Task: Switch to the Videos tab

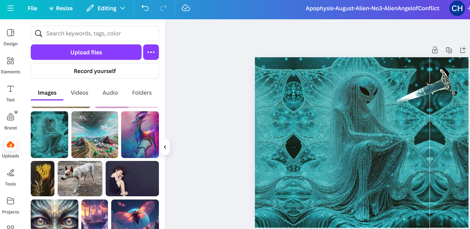Action: coord(80,93)
